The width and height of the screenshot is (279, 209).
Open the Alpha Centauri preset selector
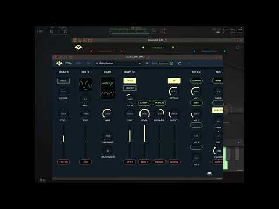pyautogui.click(x=118, y=63)
